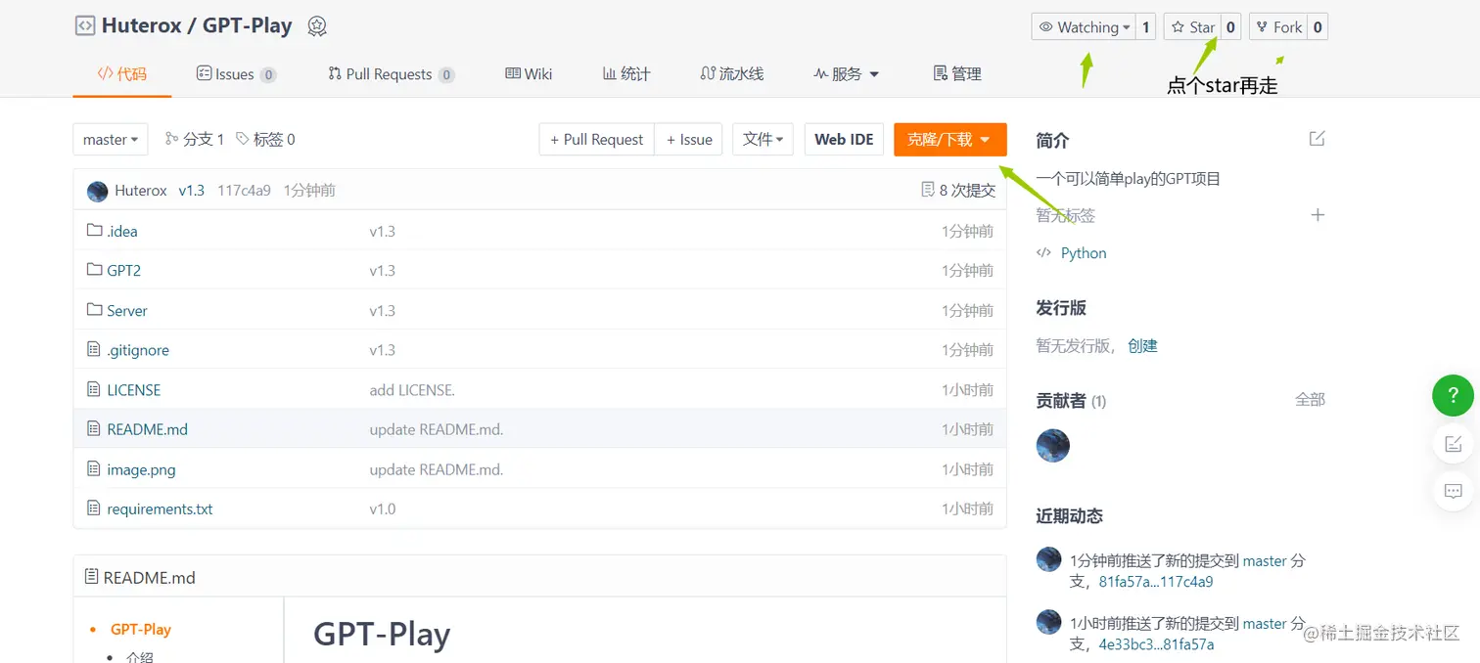Open the 统计 tab
Image resolution: width=1480 pixels, height=663 pixels.
pyautogui.click(x=626, y=74)
